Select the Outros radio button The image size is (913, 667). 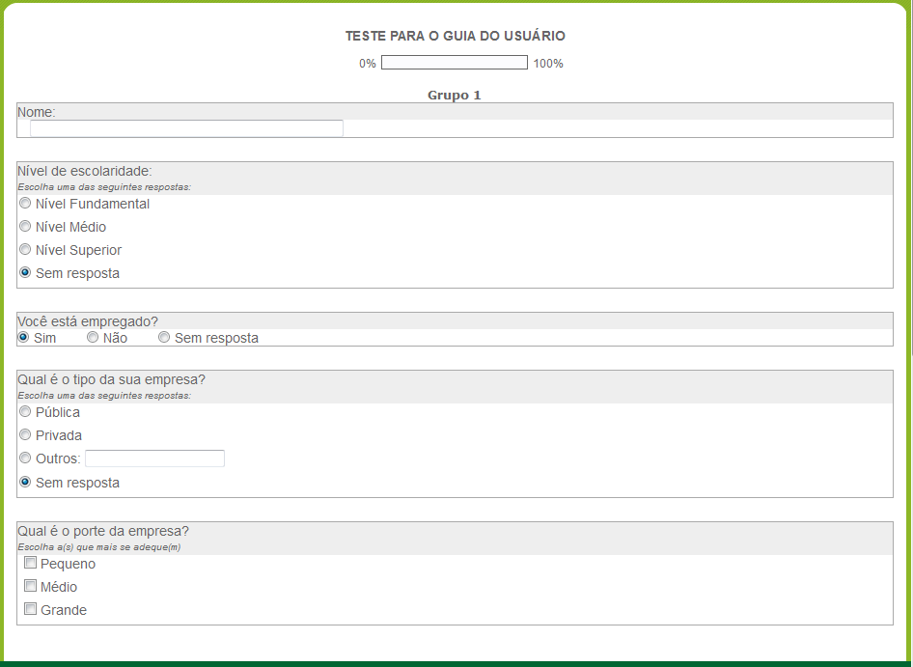(25, 459)
